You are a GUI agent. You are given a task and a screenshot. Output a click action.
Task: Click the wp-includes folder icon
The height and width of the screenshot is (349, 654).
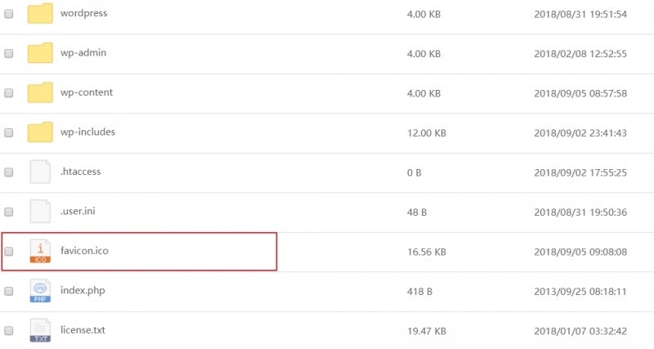[x=40, y=132]
